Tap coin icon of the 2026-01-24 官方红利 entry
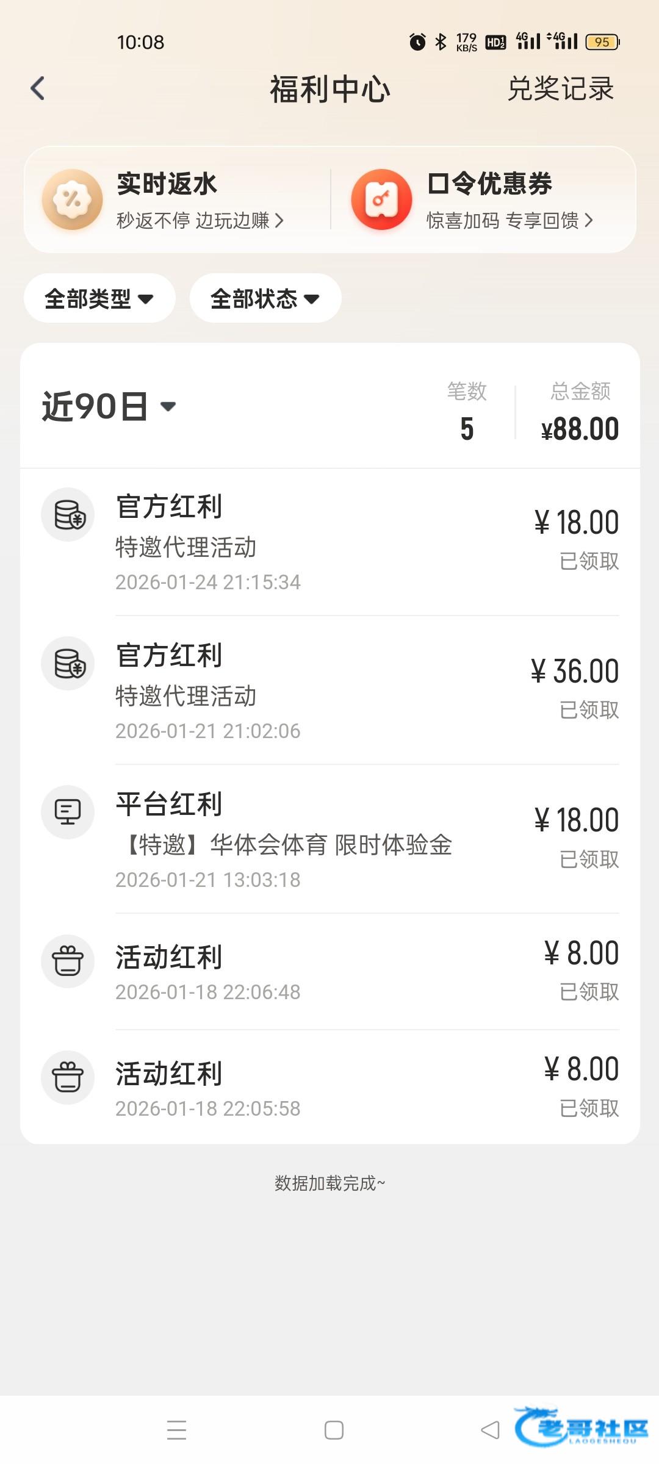The width and height of the screenshot is (659, 1464). [x=68, y=514]
